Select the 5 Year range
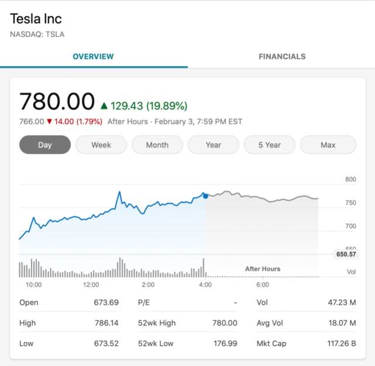Screen dimensions: 375x366 (x=270, y=145)
